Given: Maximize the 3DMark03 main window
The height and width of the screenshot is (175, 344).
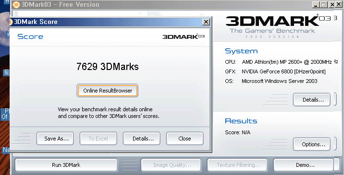Looking at the screenshot, I should tap(324, 5).
